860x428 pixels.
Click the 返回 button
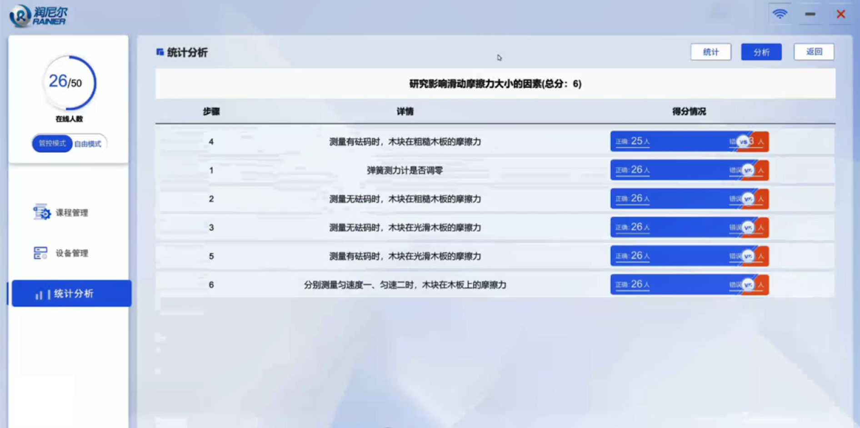point(814,52)
